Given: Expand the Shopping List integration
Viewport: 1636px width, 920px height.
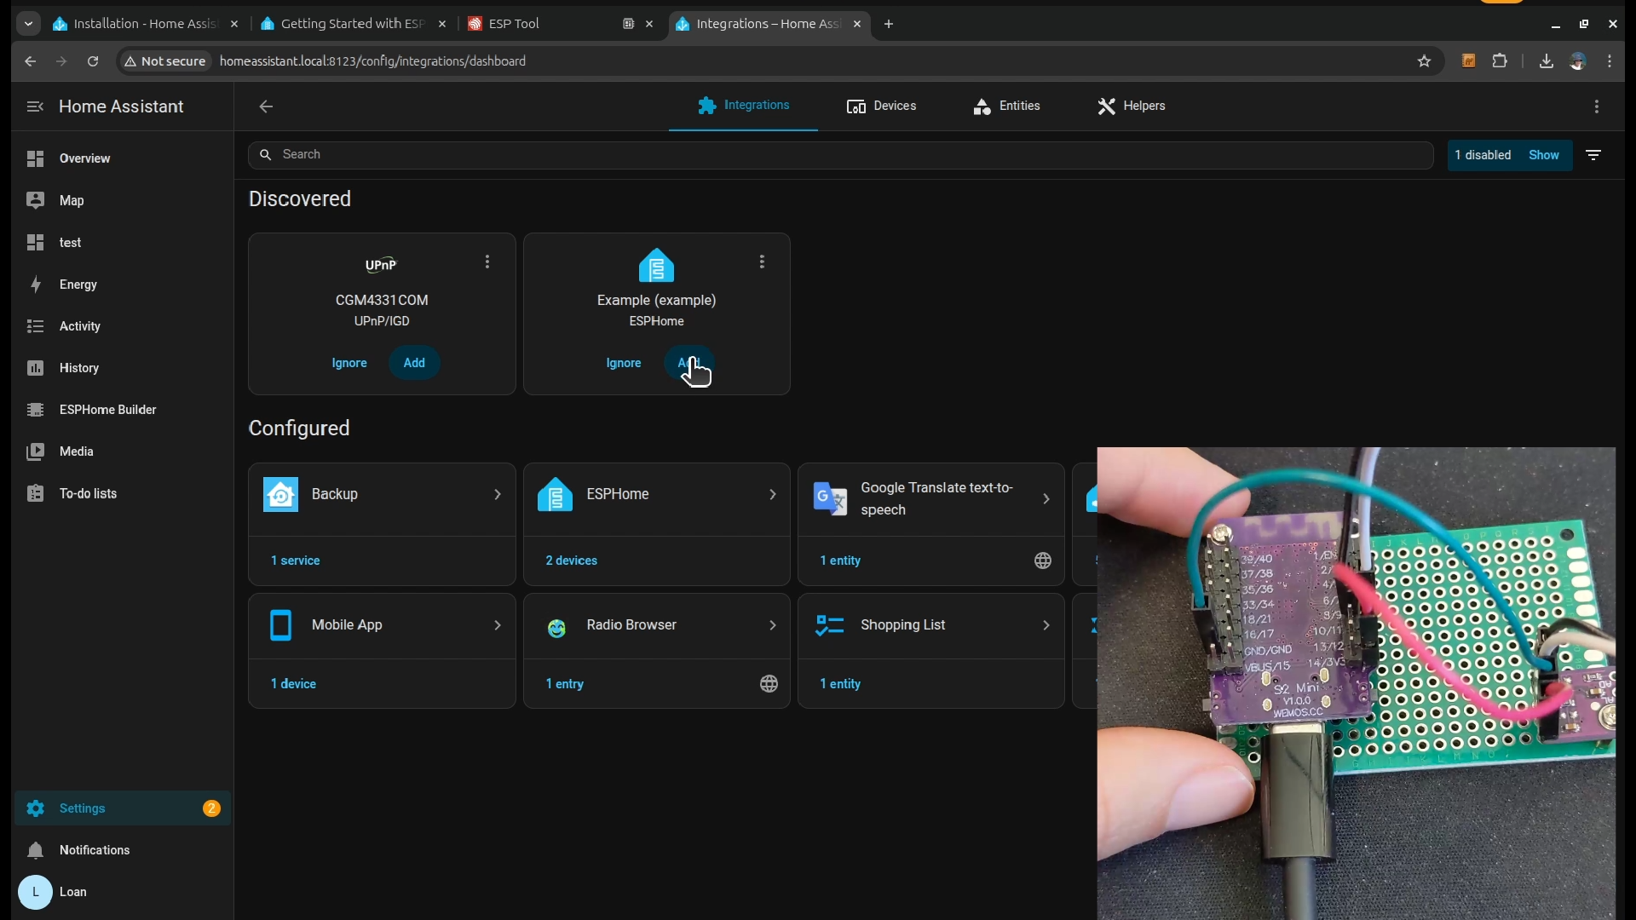Looking at the screenshot, I should pyautogui.click(x=930, y=625).
